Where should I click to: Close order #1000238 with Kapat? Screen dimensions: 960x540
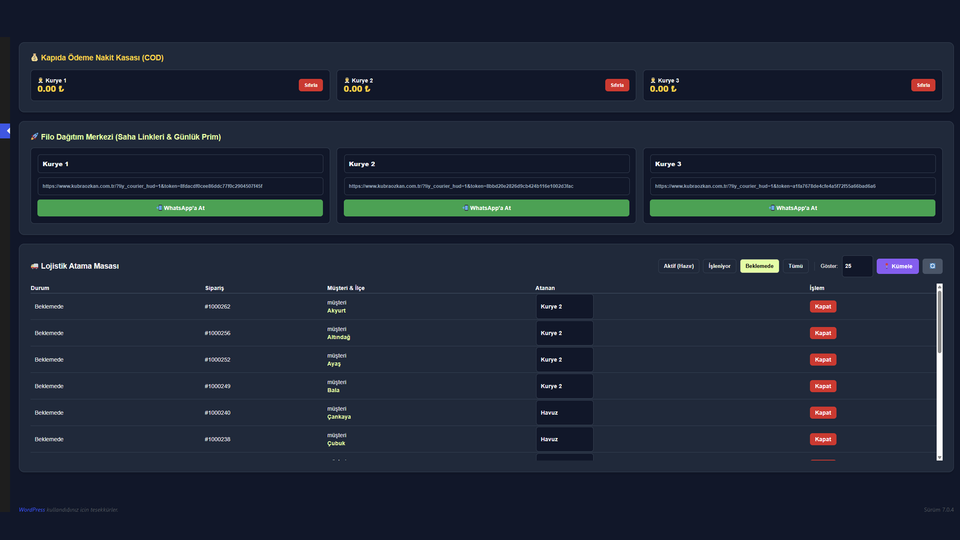point(823,439)
